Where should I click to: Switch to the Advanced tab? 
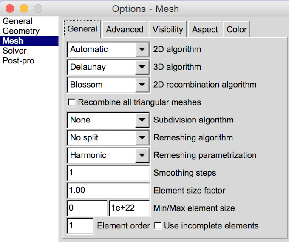tap(125, 29)
